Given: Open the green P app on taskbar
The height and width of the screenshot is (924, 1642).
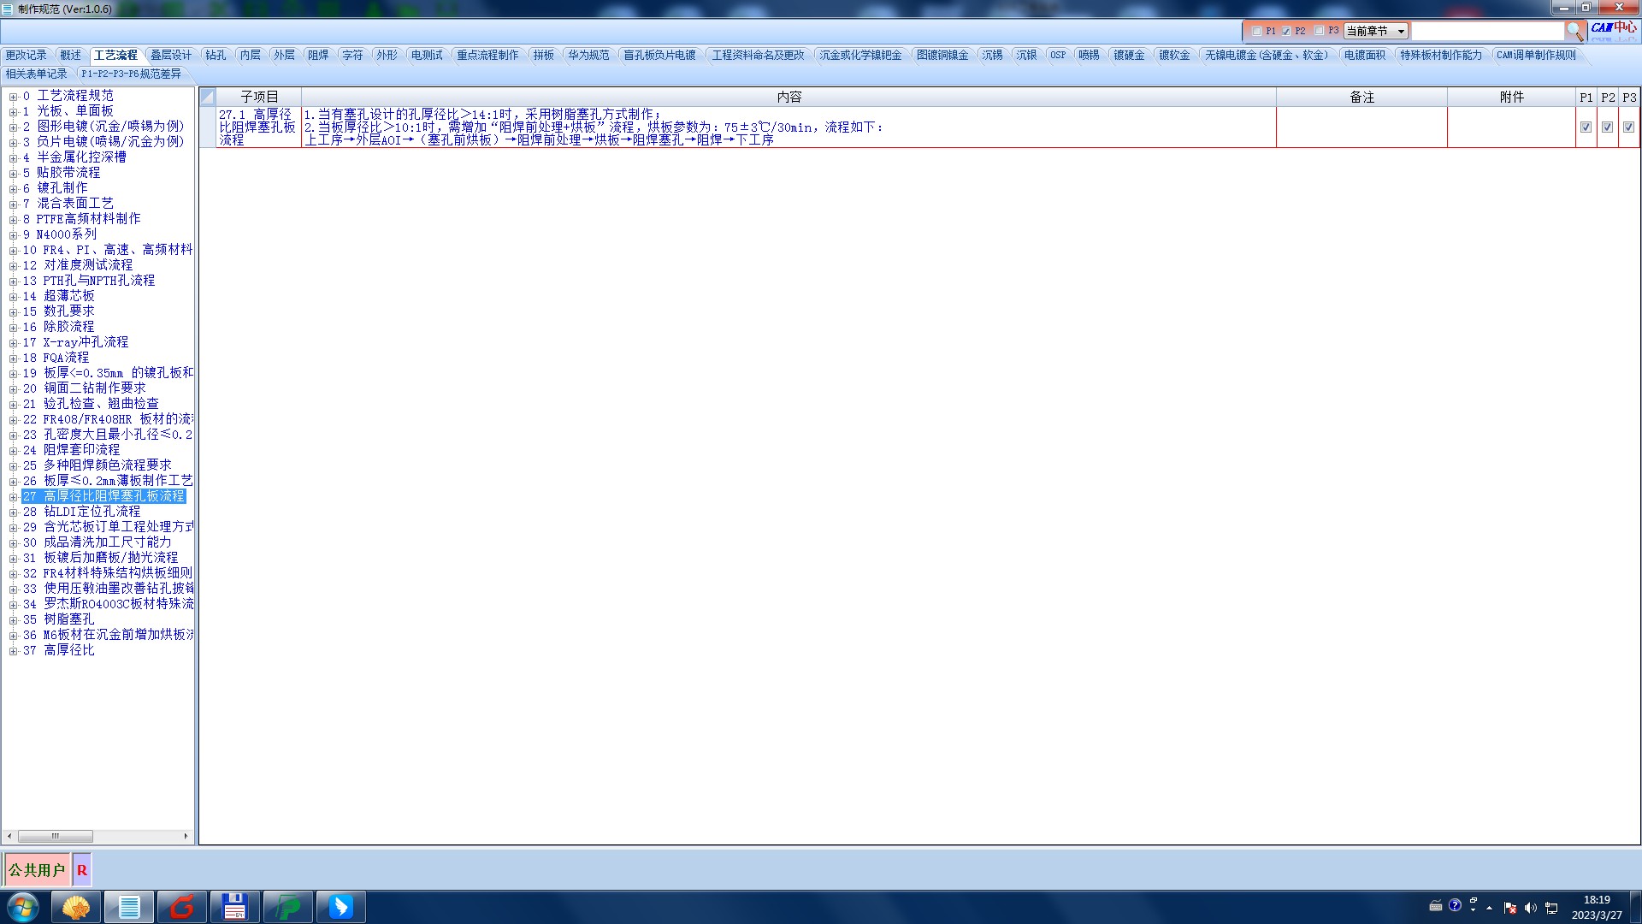Looking at the screenshot, I should pyautogui.click(x=288, y=907).
